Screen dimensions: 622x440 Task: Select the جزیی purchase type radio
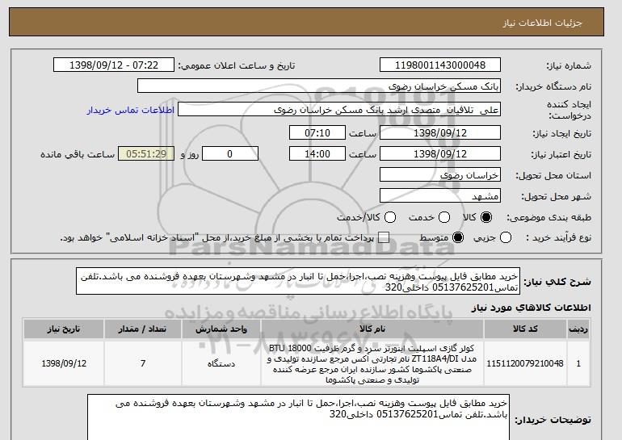tap(506, 237)
